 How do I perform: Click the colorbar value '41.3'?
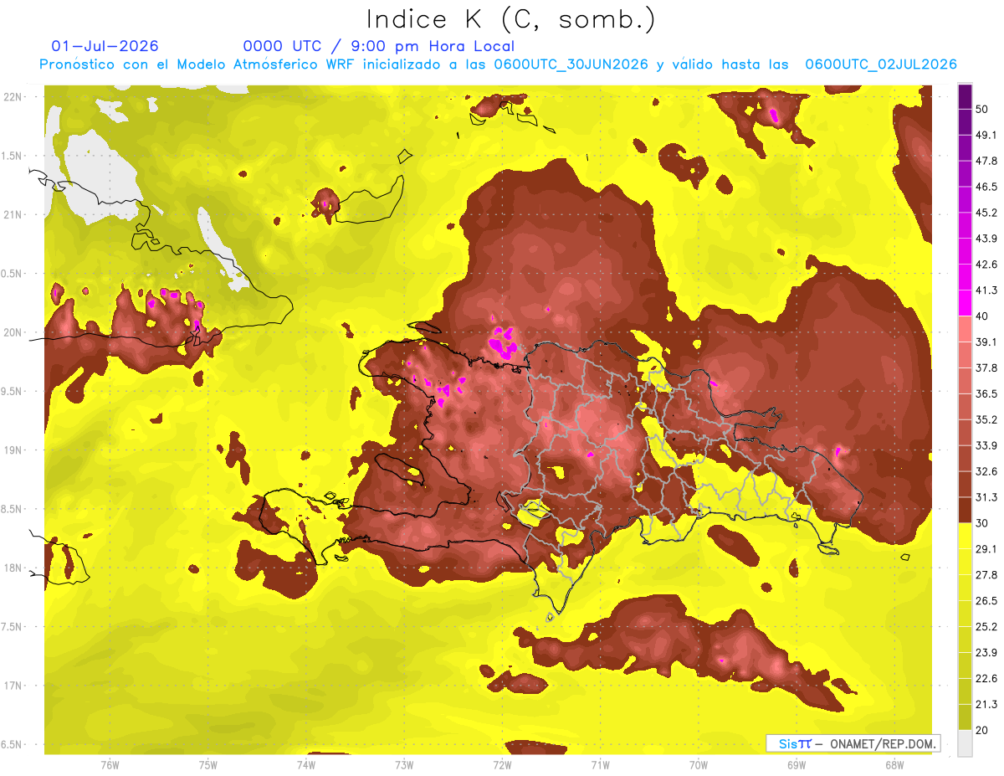click(x=986, y=290)
